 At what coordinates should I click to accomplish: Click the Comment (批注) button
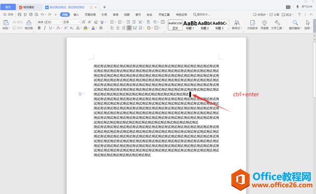(287, 14)
